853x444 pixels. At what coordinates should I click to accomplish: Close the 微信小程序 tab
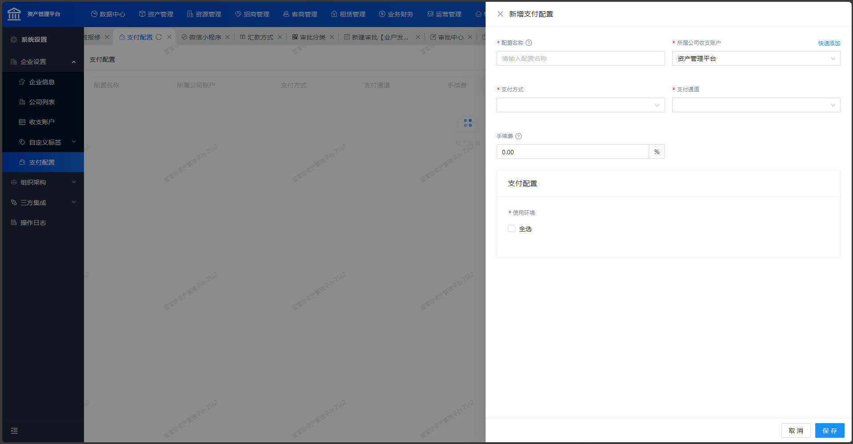tap(227, 37)
